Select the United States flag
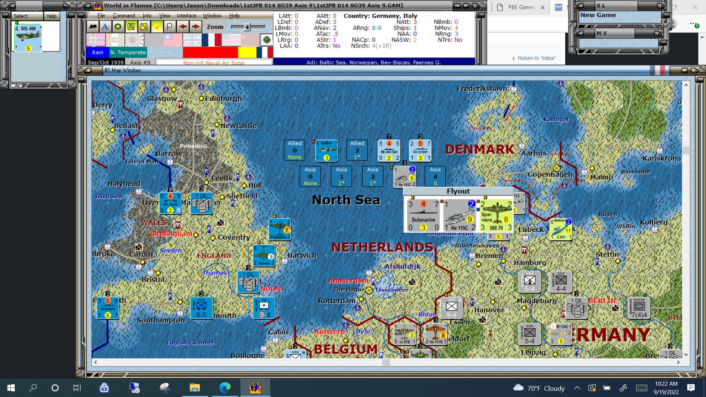The height and width of the screenshot is (397, 706). (231, 40)
